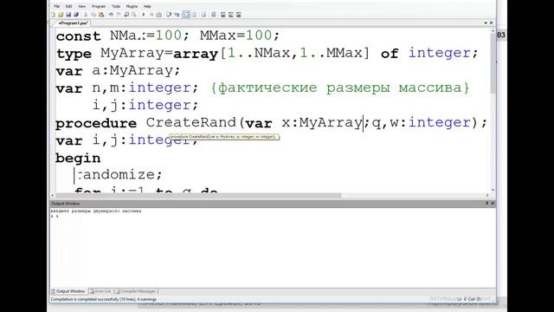The width and height of the screenshot is (554, 312).
Task: Open the Help menu
Action: [x=147, y=6]
